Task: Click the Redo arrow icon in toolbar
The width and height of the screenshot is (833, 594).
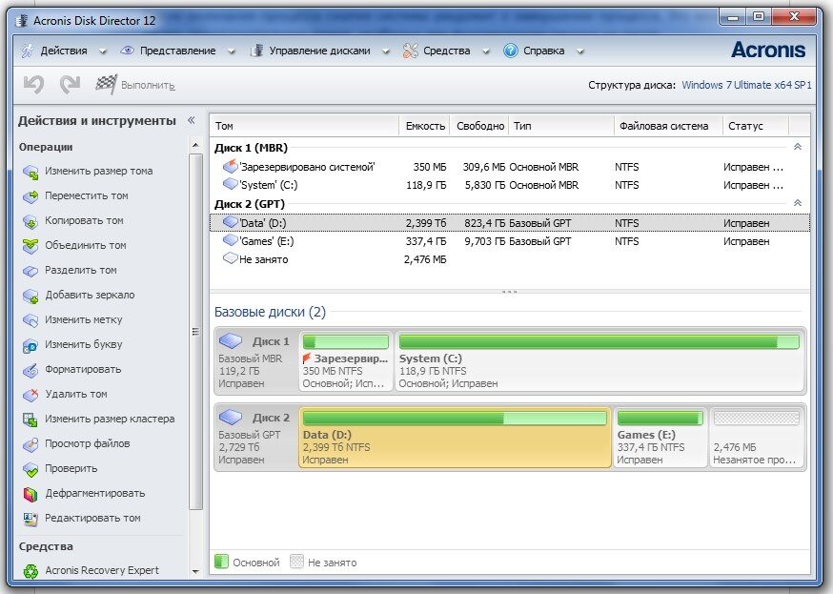Action: pos(70,85)
